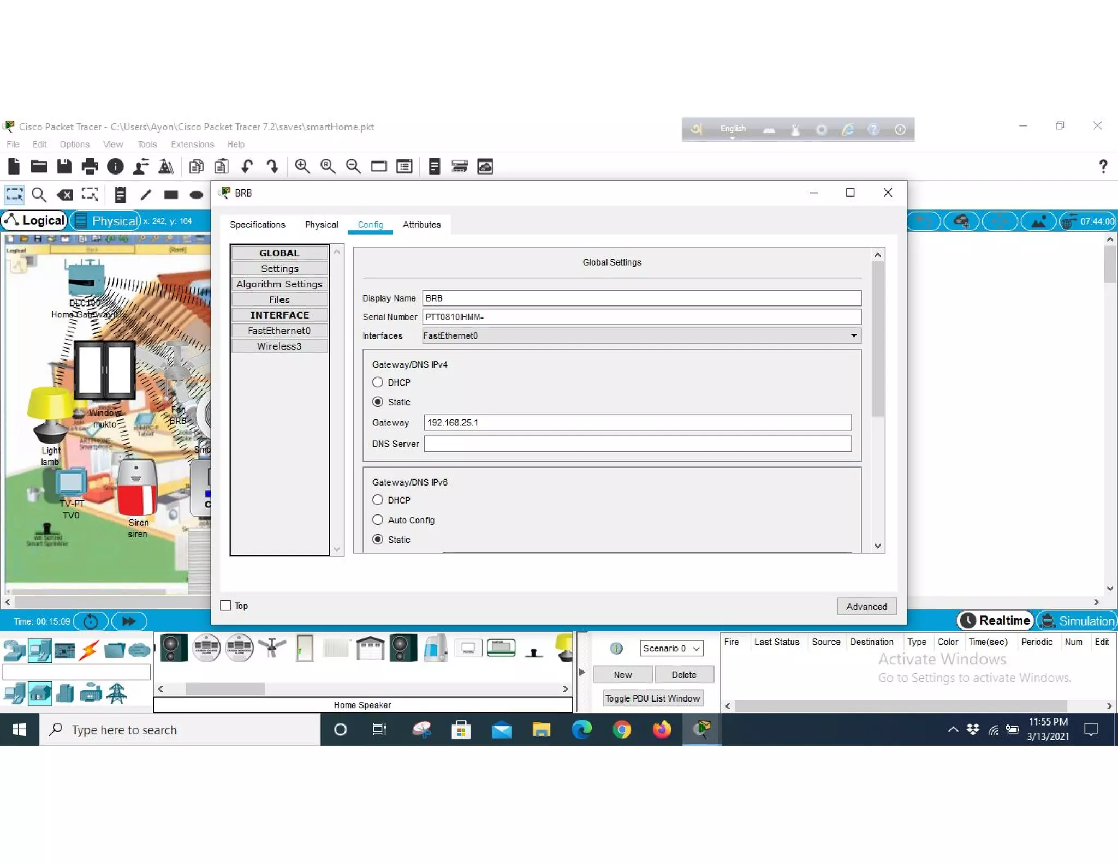
Task: Click the Save file toolbar icon
Action: [x=64, y=166]
